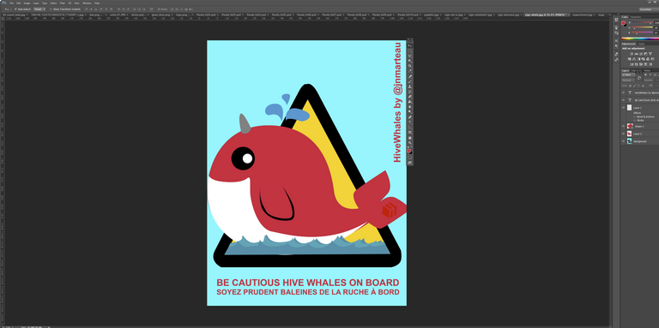
Task: Open the Group dropdown in options bar
Action: [39, 9]
